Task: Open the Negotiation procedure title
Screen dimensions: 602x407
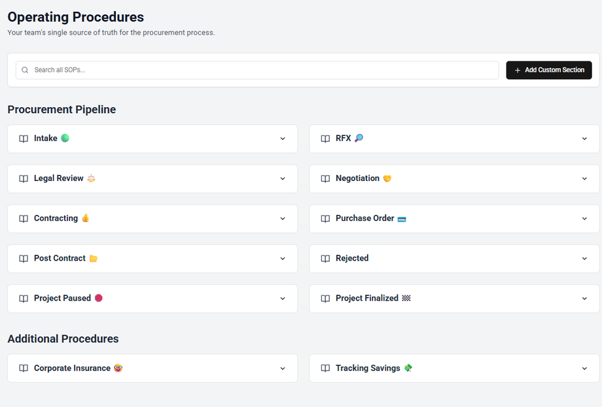Action: (357, 178)
